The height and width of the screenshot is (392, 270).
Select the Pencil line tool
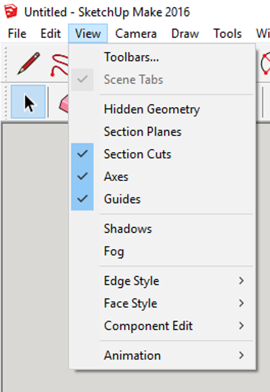click(x=29, y=63)
